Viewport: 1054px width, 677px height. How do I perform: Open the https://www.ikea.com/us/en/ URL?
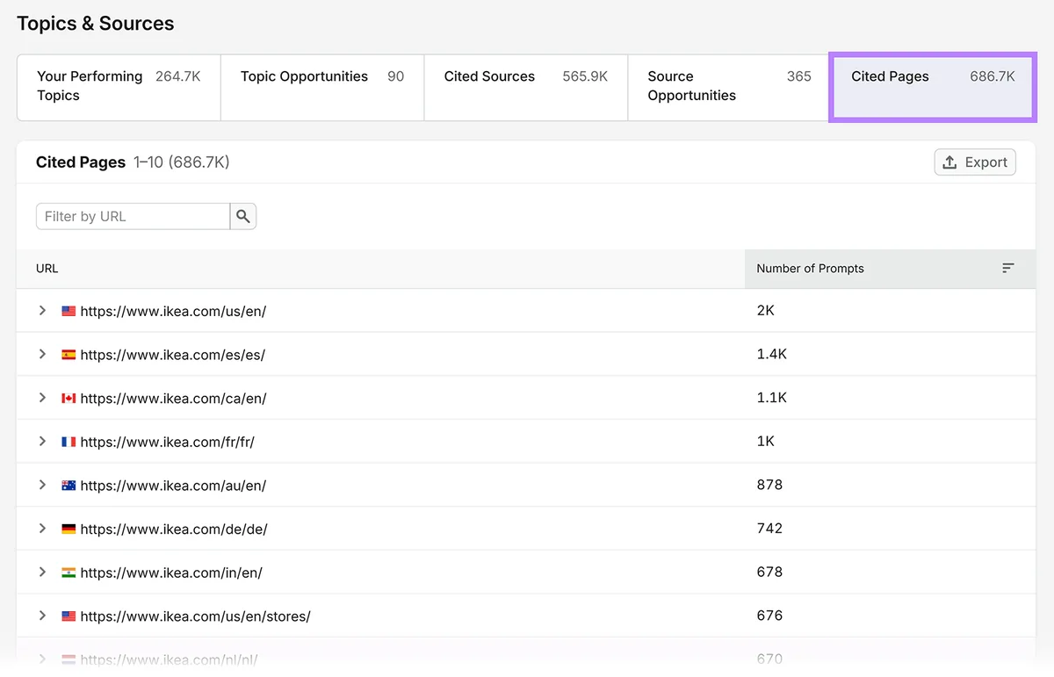click(173, 311)
